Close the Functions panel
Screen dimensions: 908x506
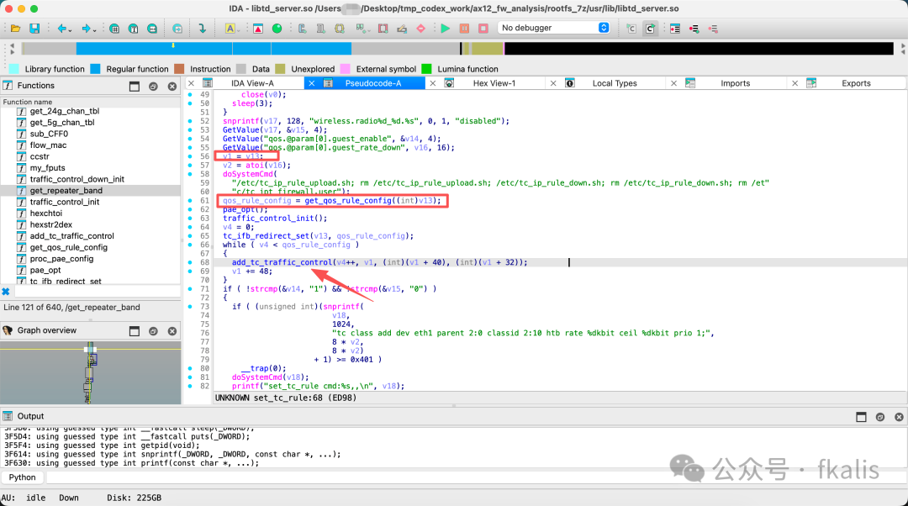click(172, 87)
